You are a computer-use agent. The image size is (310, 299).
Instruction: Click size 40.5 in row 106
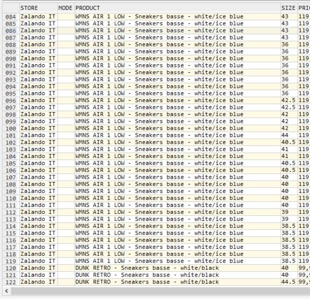pos(289,170)
